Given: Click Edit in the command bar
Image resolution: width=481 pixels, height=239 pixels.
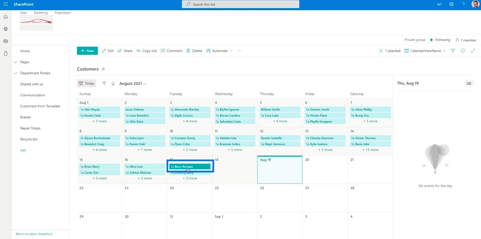Looking at the screenshot, I should click(x=108, y=51).
